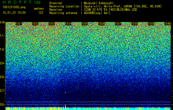Click the tall yellow power spike below 1934
The image size is (173, 110).
click(65, 107)
